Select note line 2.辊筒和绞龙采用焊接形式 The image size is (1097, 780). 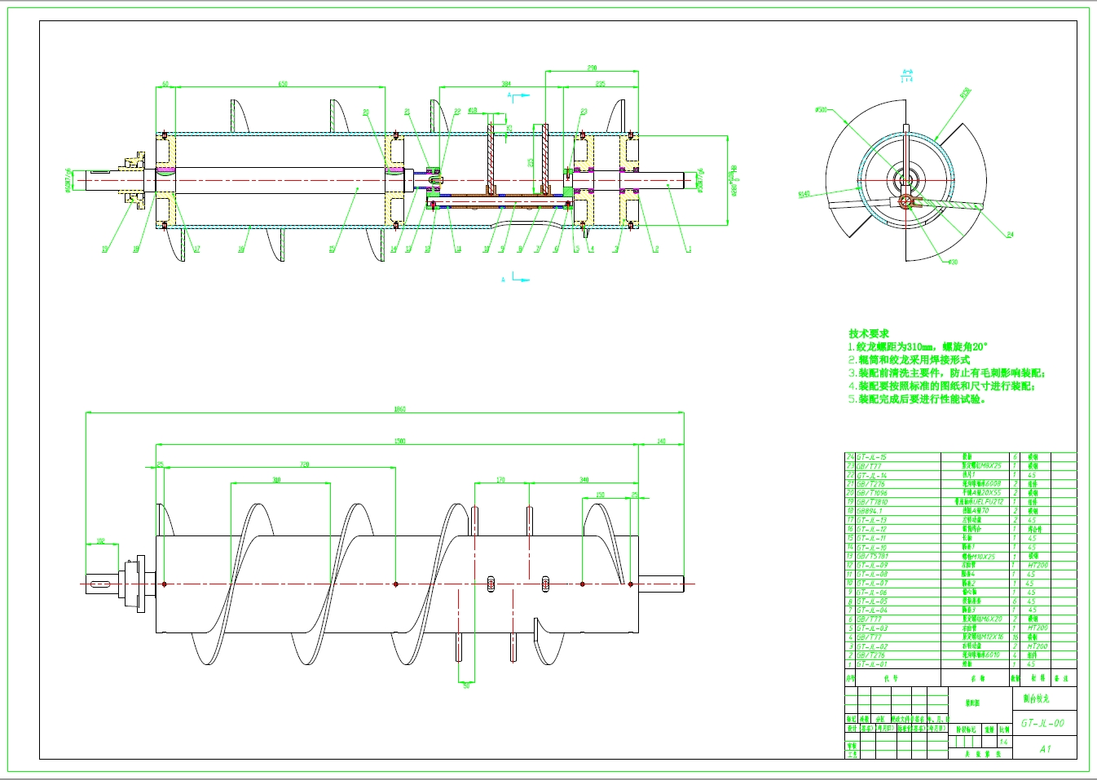[x=909, y=359]
